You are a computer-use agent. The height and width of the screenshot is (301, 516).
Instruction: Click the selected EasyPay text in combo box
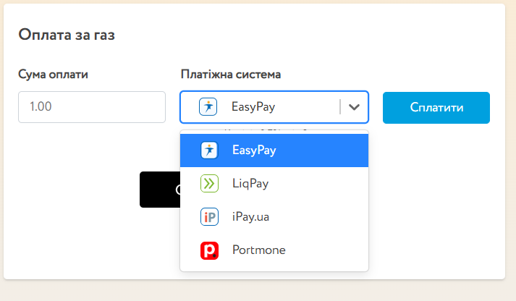pos(253,107)
